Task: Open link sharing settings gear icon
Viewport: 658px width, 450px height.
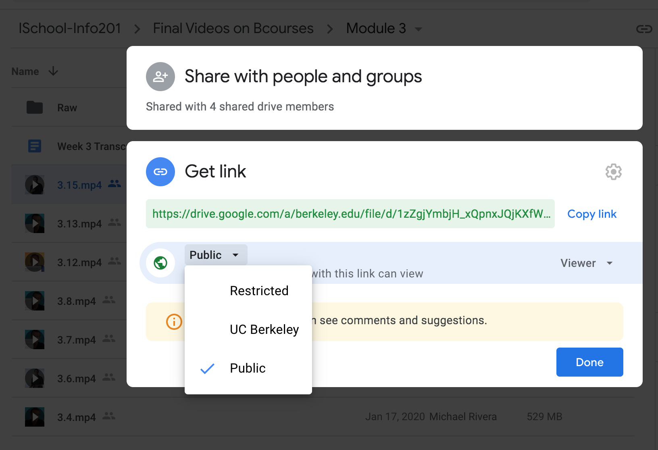Action: pos(613,172)
